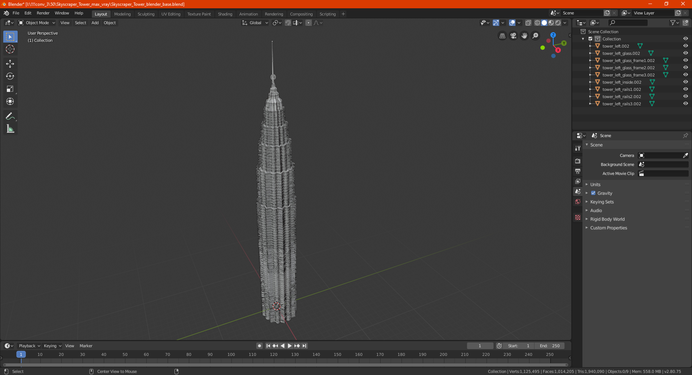Expand the Audio panel

point(596,211)
